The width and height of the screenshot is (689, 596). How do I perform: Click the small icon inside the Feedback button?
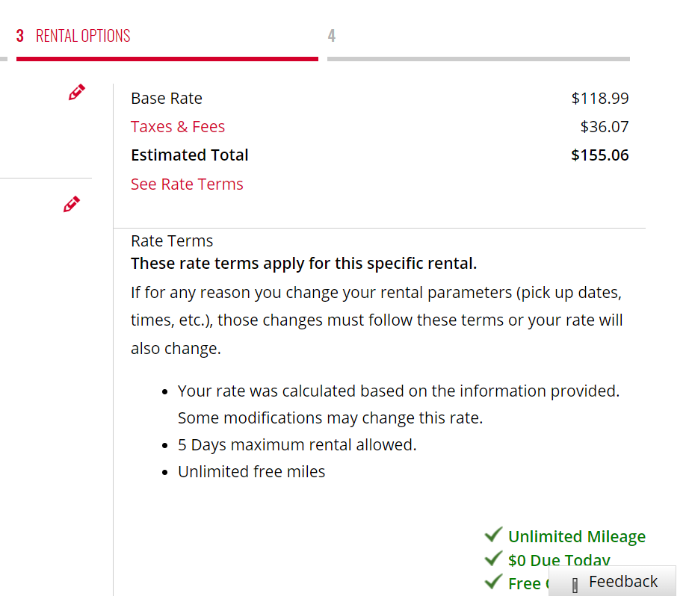575,585
